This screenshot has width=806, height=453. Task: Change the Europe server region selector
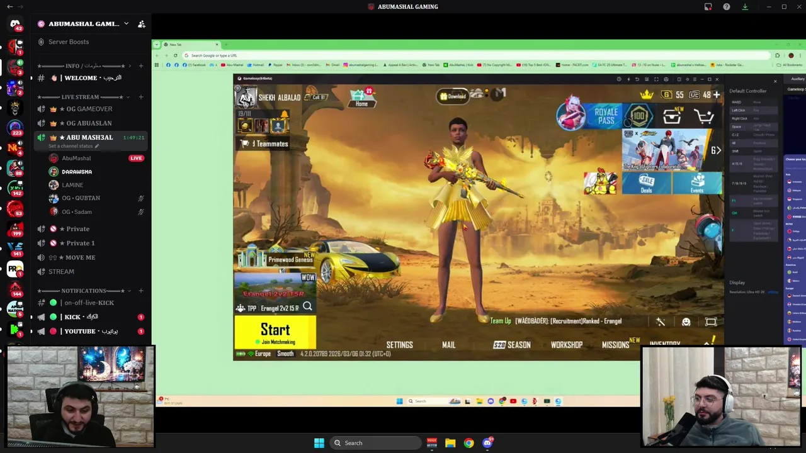(263, 354)
